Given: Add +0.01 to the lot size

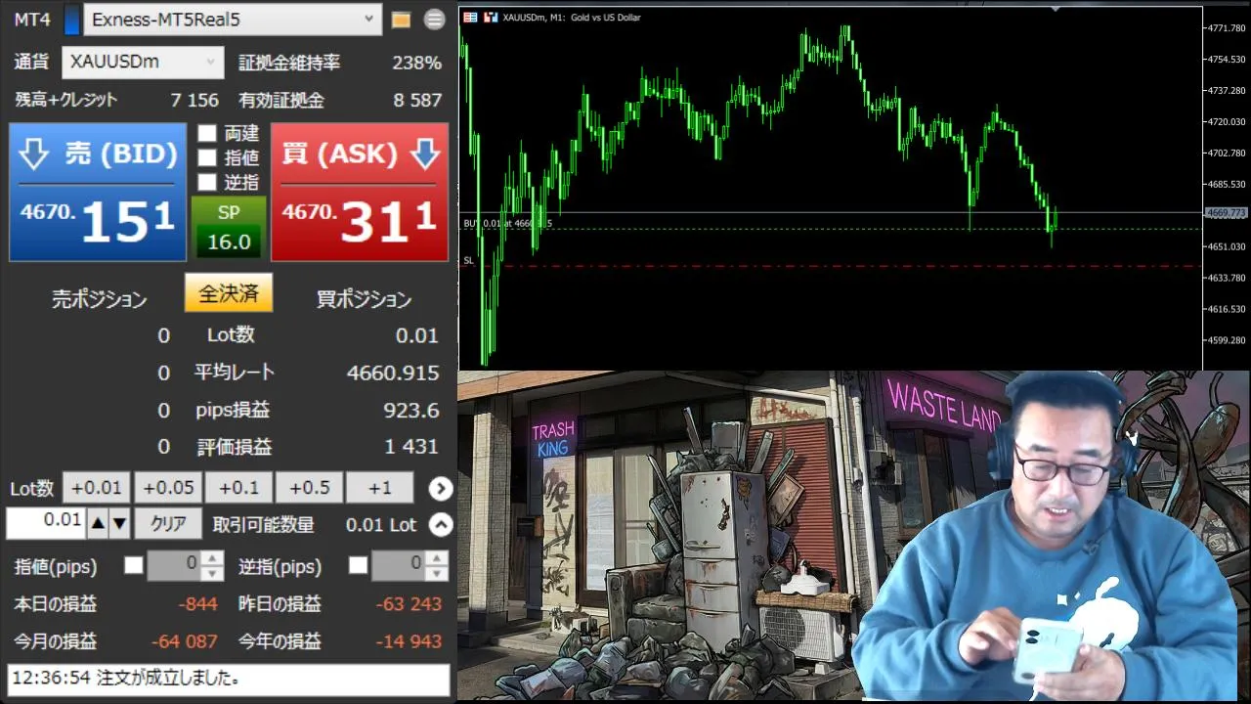Looking at the screenshot, I should click(x=97, y=488).
